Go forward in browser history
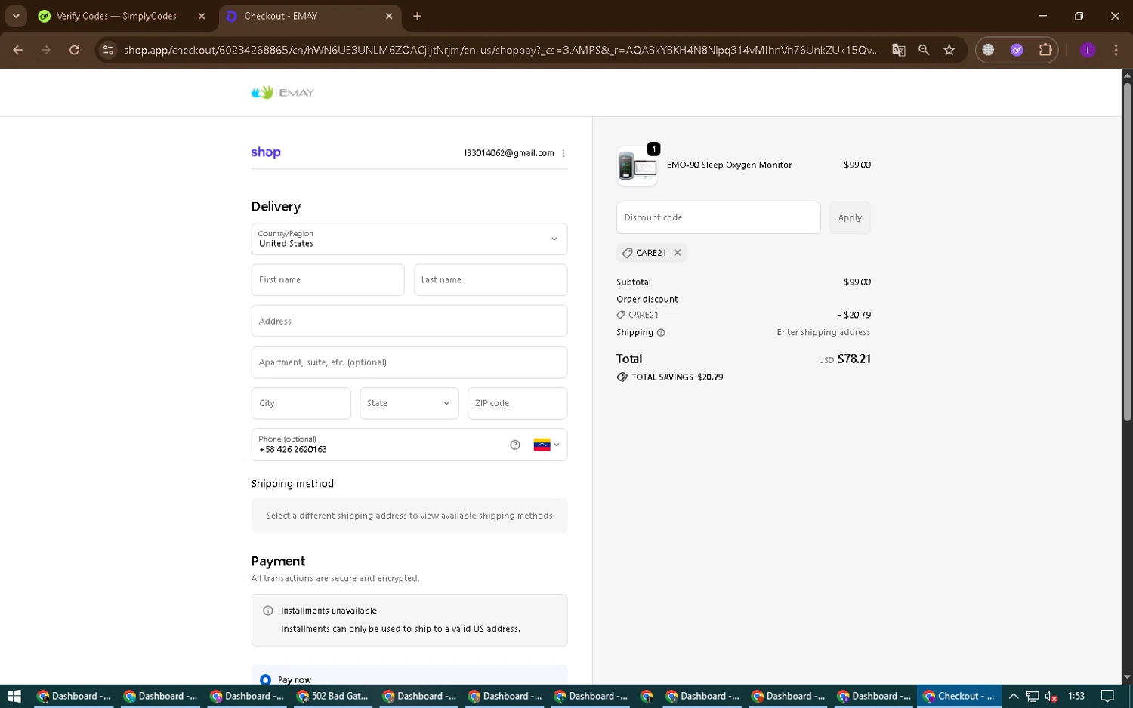Screen dimensions: 1133x708 (x=46, y=50)
